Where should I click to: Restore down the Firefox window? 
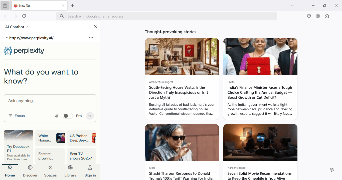tap(325, 5)
